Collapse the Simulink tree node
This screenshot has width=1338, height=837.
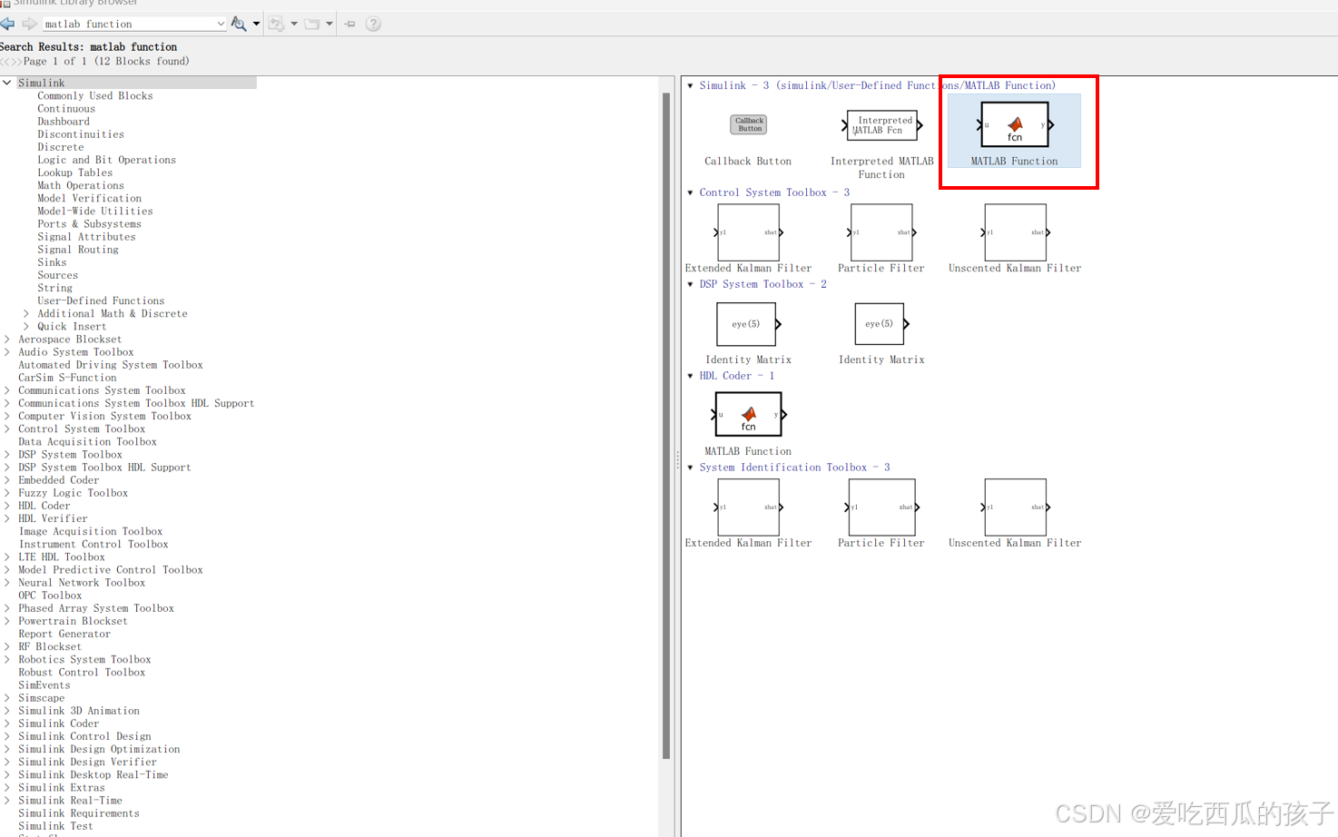click(7, 83)
